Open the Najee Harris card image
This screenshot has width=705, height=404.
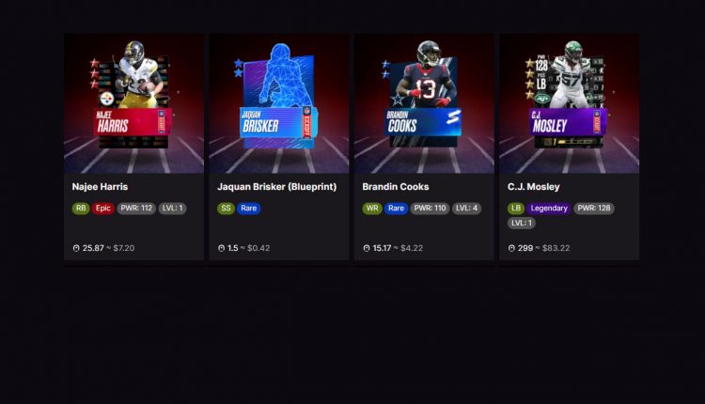pyautogui.click(x=133, y=103)
